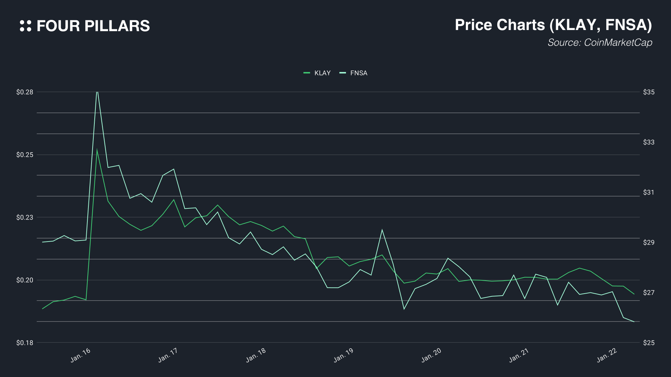
Task: Click the $0.28 left axis label
Action: (25, 92)
